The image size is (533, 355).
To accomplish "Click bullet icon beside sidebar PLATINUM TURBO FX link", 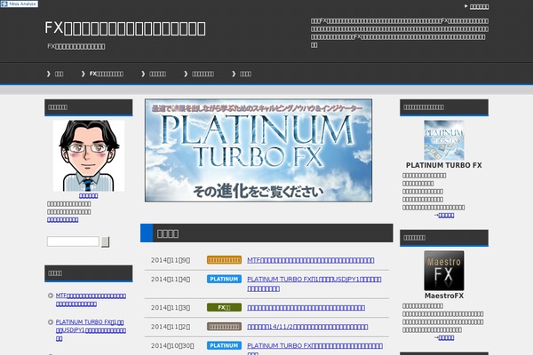I will pyautogui.click(x=51, y=321).
